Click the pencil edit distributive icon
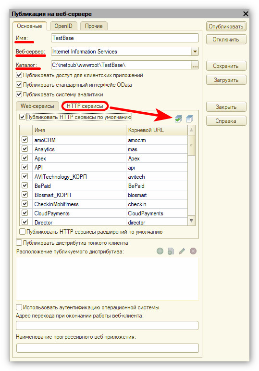This screenshot has height=371, width=259. pos(182,251)
